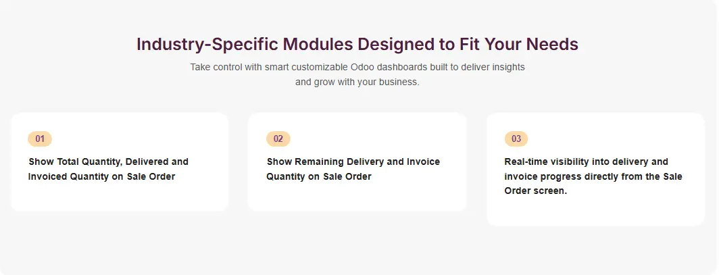Click the 02 number badge

click(278, 139)
